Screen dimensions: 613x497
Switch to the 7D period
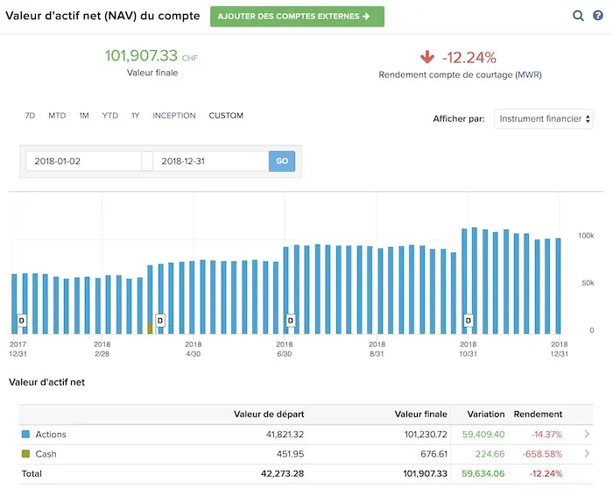pos(30,116)
